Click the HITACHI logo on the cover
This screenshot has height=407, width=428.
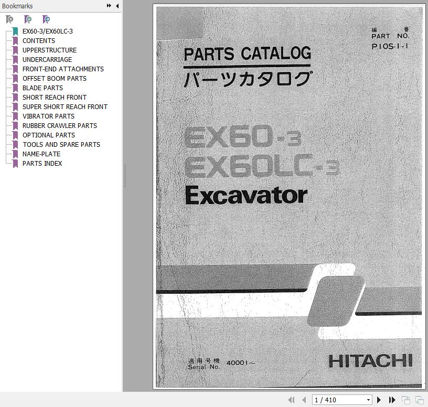370,361
